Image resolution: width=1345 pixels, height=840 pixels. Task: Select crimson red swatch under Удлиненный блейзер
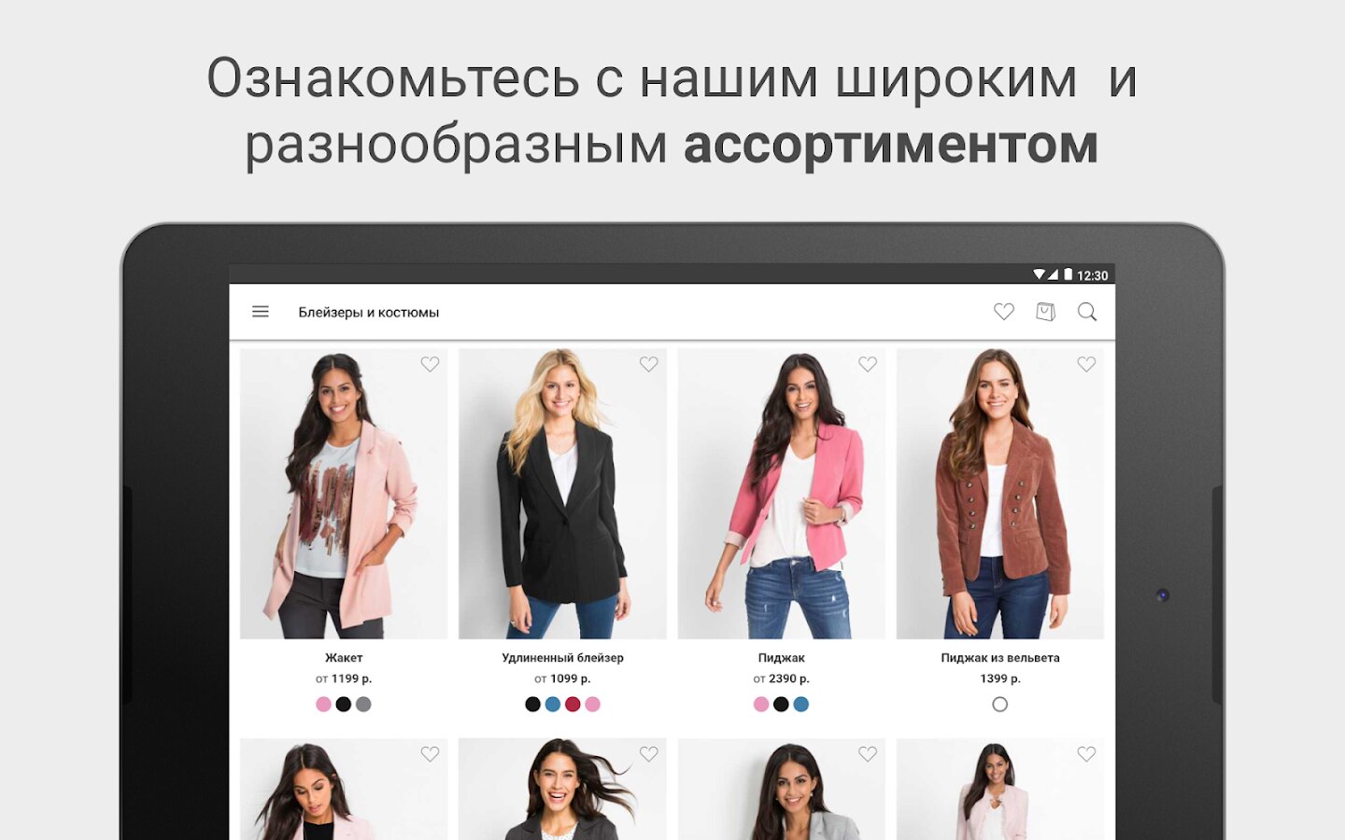[573, 705]
